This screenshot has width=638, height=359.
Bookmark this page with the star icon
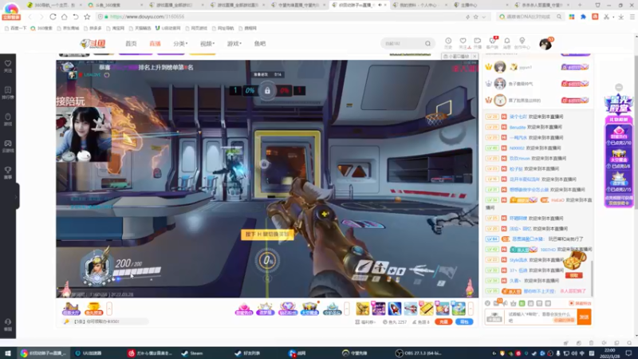click(87, 17)
